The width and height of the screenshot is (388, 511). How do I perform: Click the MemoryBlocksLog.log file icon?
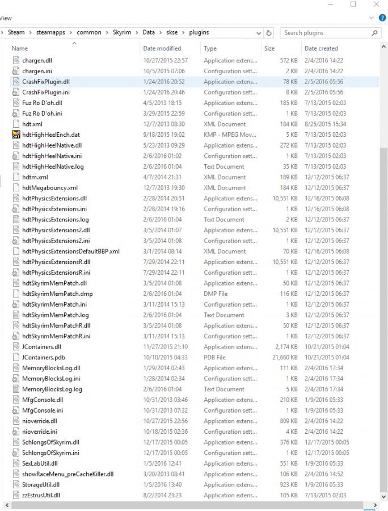point(16,389)
